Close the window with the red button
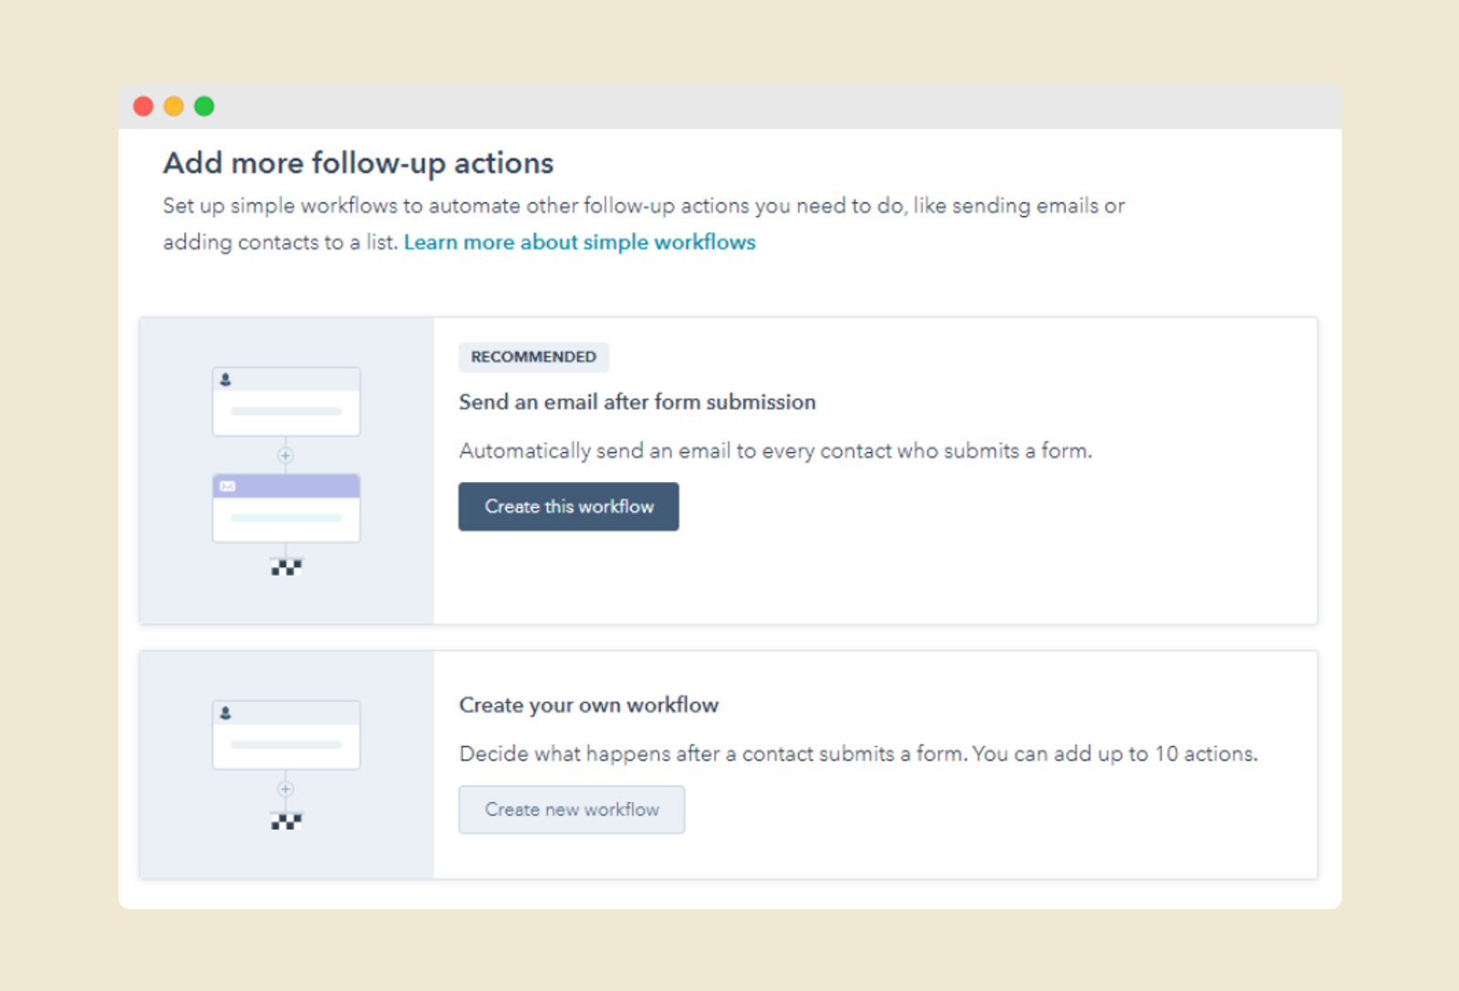Image resolution: width=1459 pixels, height=991 pixels. point(143,107)
